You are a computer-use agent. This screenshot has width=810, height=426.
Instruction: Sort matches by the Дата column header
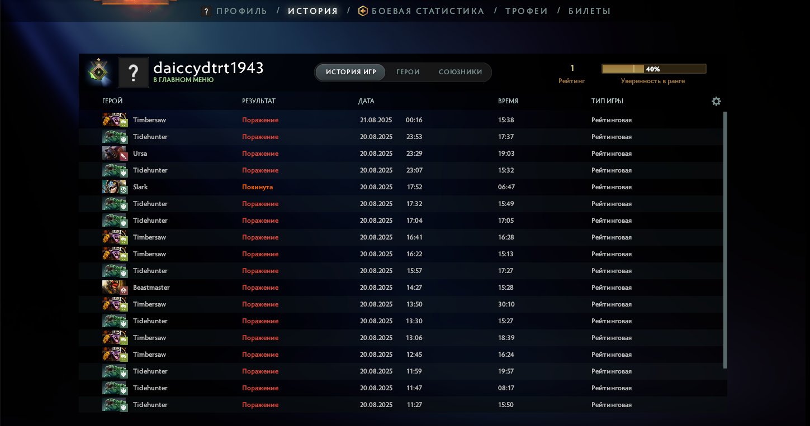click(x=366, y=101)
